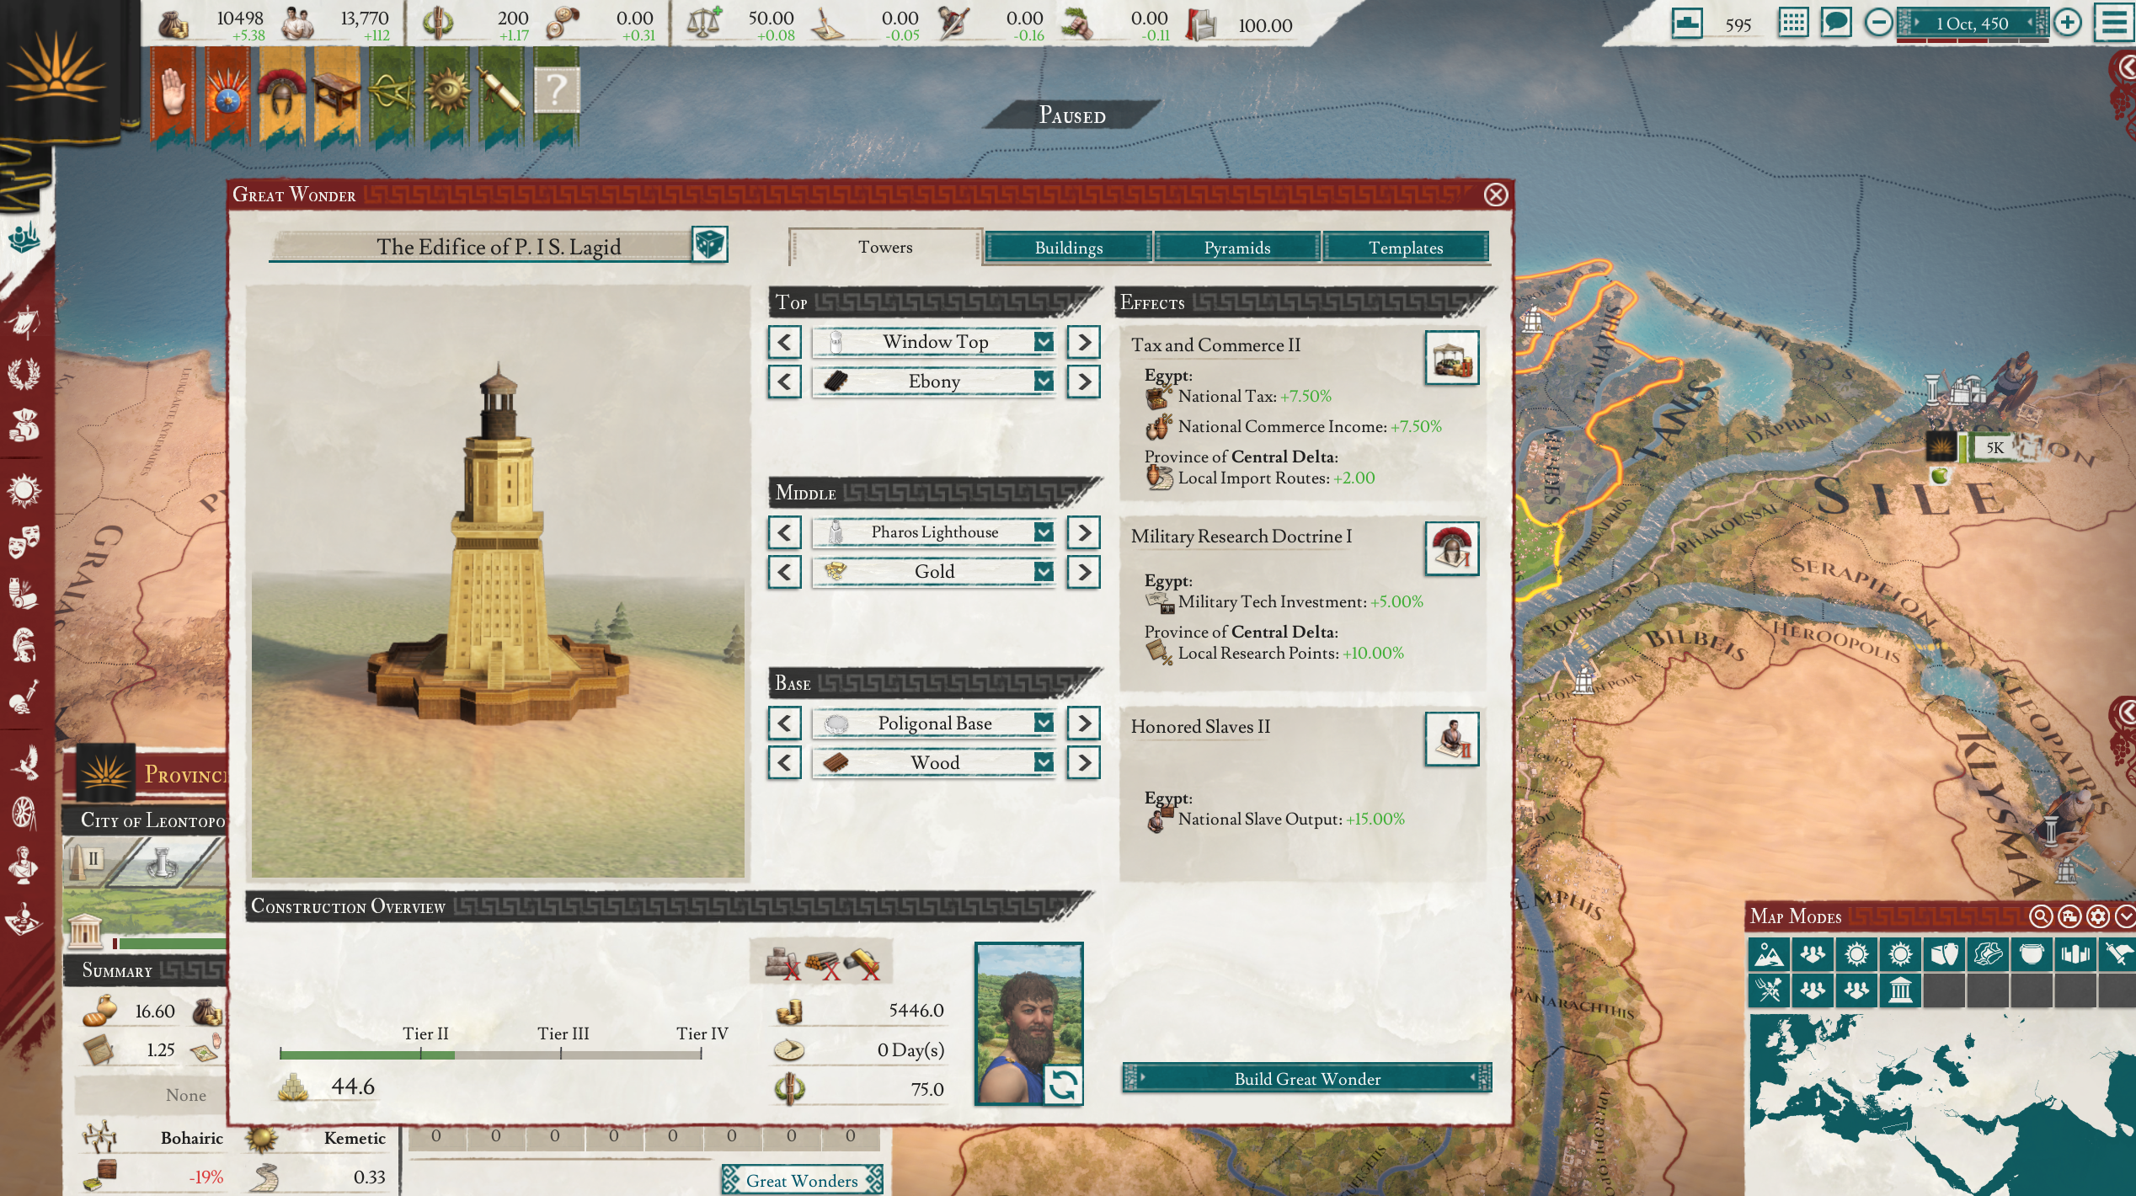Open the economy money bag sidebar icon

pos(24,423)
